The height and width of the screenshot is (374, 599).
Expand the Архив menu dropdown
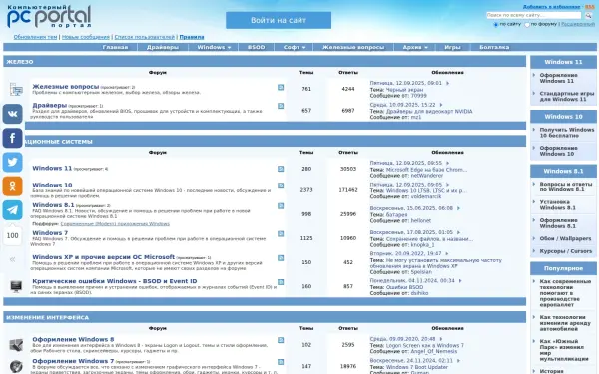click(x=415, y=47)
